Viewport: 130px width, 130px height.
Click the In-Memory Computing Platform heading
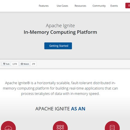click(60, 32)
